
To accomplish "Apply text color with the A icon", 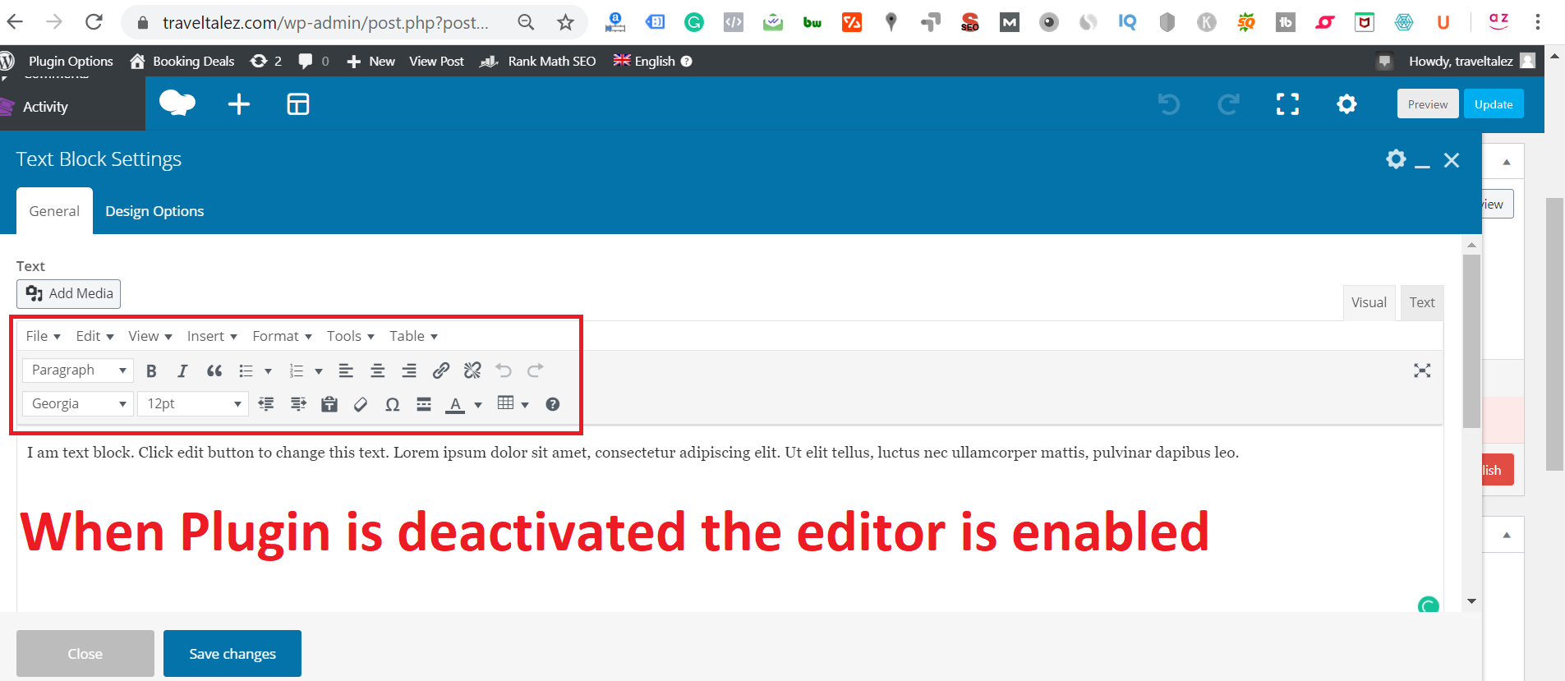I will tap(455, 403).
